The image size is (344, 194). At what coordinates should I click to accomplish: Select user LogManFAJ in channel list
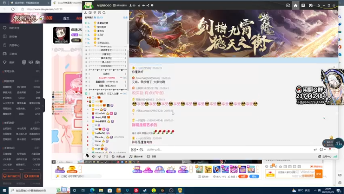point(100,133)
